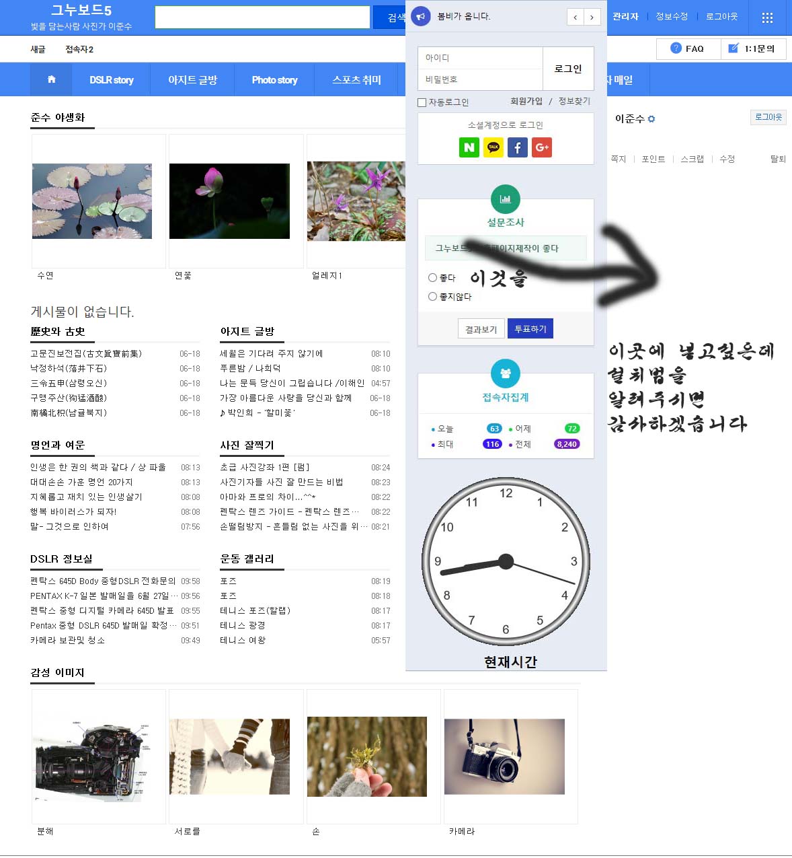Show previous notice with left chevron
Screen dimensions: 792x858
point(576,17)
